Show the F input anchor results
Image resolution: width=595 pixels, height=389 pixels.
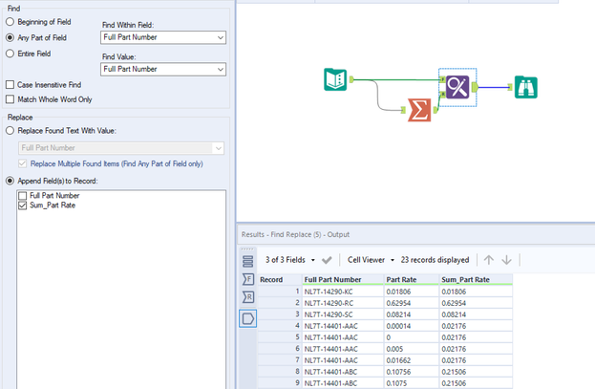click(247, 280)
